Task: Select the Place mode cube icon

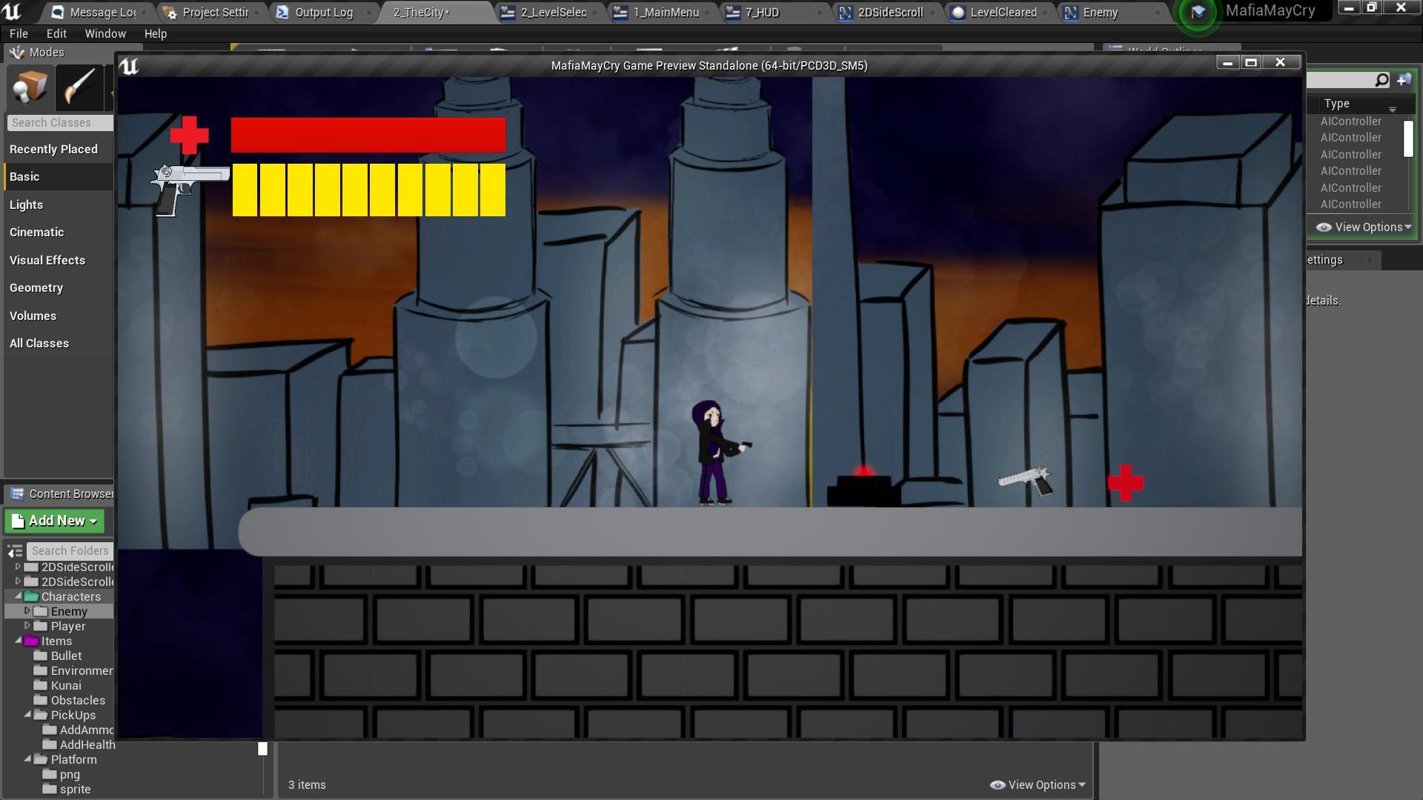Action: click(x=30, y=87)
